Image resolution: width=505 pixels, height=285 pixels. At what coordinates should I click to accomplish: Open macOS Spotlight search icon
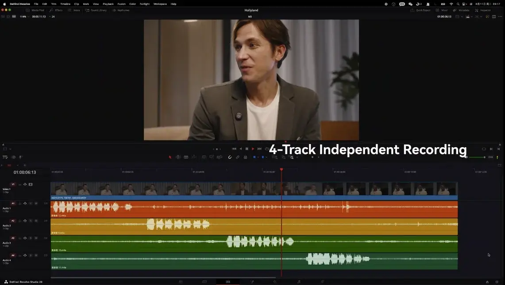click(458, 4)
